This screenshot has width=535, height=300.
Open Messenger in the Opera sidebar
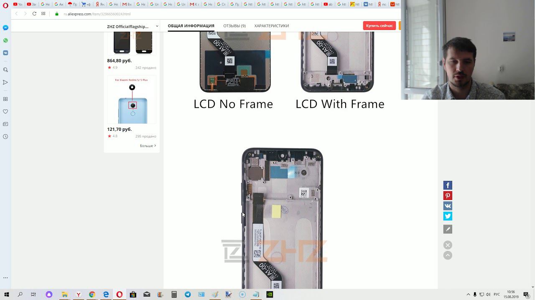click(5, 27)
